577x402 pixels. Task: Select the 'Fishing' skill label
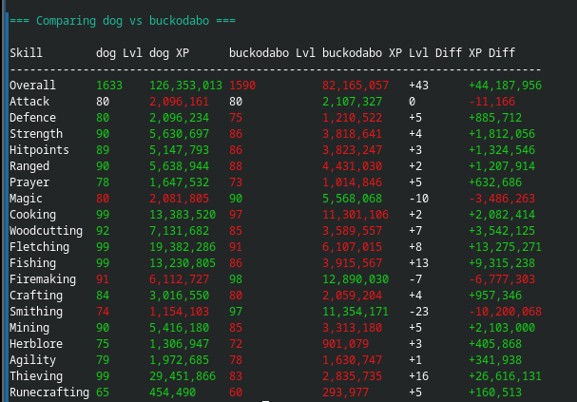(x=32, y=263)
